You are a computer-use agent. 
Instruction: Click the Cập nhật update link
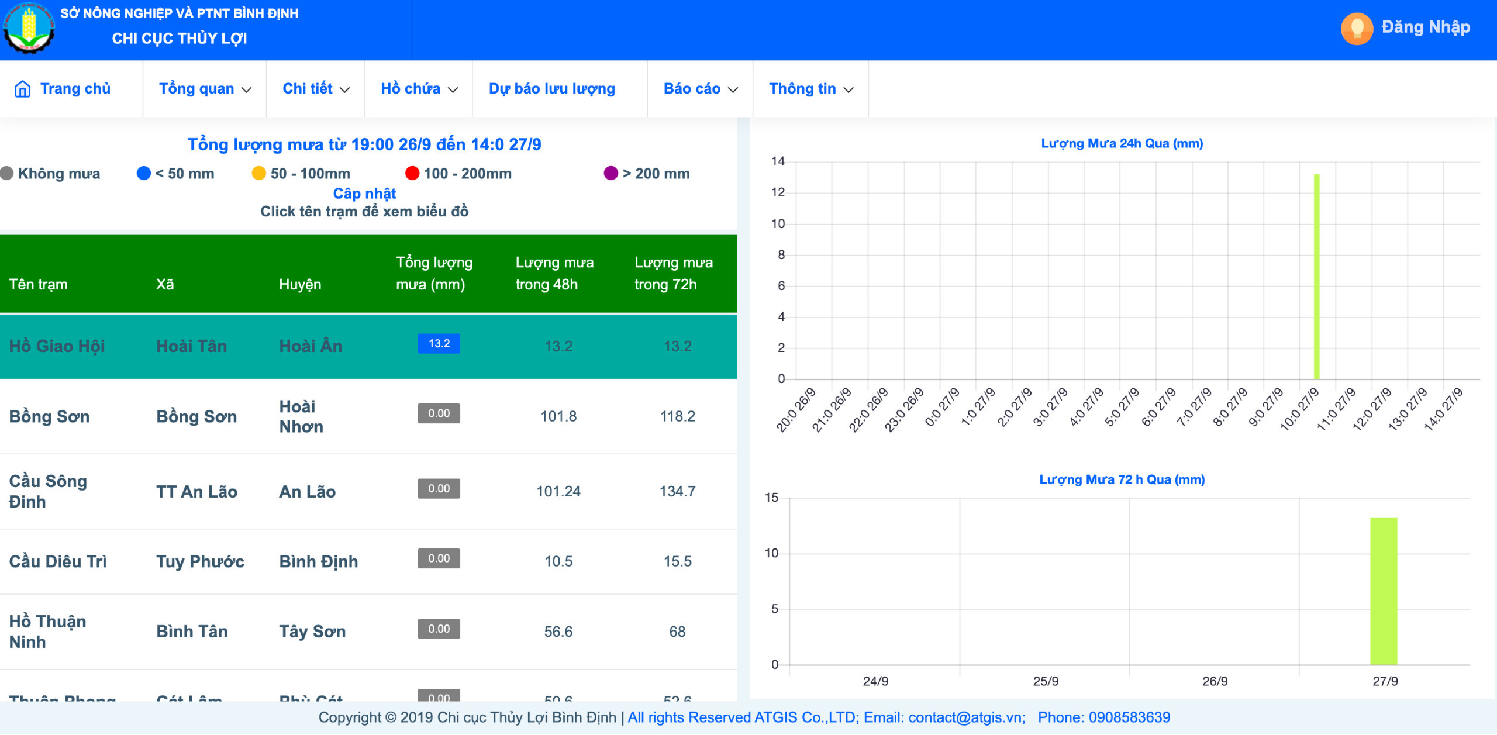(364, 194)
